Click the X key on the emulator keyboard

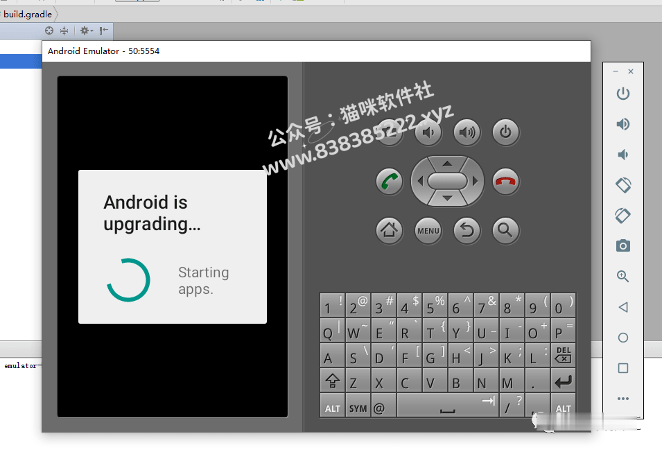coord(384,381)
